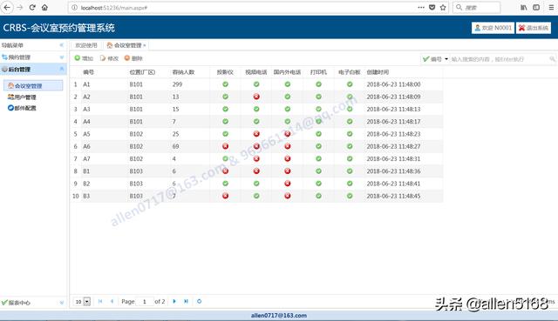Switch to the 欢迎使用 tab
Screen dimensions: 558x321
[86, 45]
